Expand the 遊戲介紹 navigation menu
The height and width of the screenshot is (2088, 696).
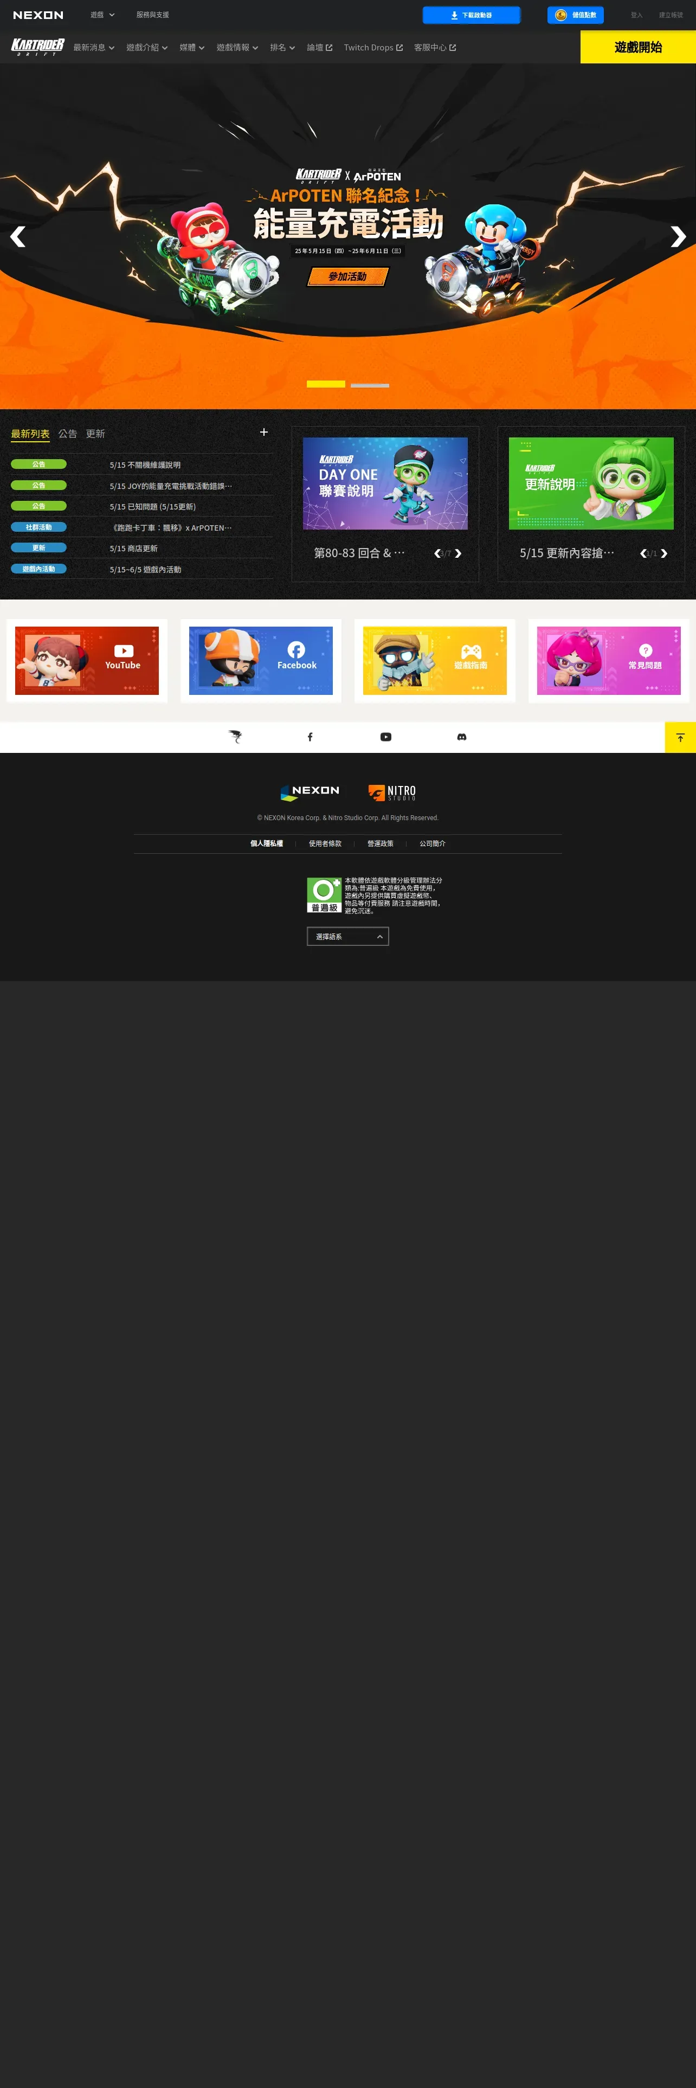pos(147,47)
